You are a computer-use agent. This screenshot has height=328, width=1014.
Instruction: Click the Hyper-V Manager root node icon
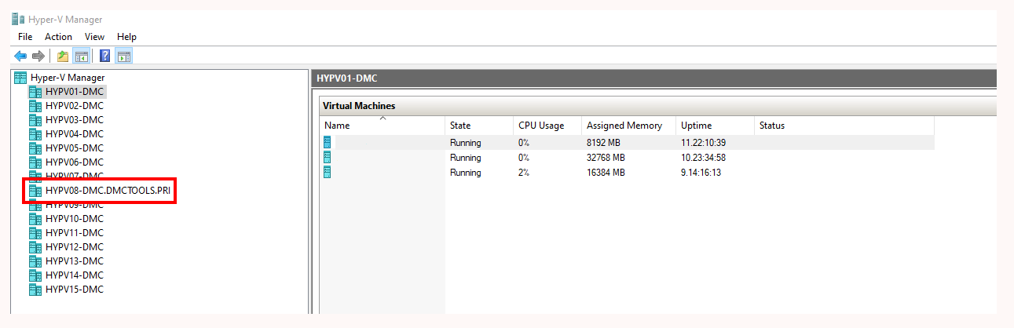point(20,78)
